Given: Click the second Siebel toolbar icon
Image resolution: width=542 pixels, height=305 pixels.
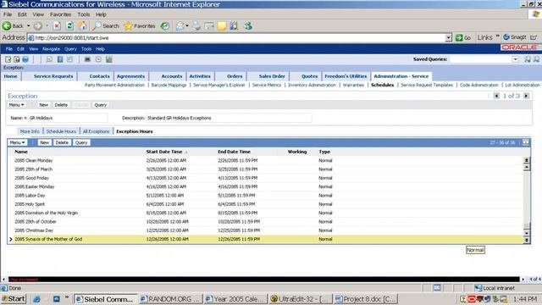Looking at the screenshot, I should [17, 59].
